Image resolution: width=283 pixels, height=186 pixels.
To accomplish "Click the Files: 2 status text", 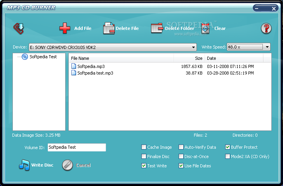I will pos(200,135).
